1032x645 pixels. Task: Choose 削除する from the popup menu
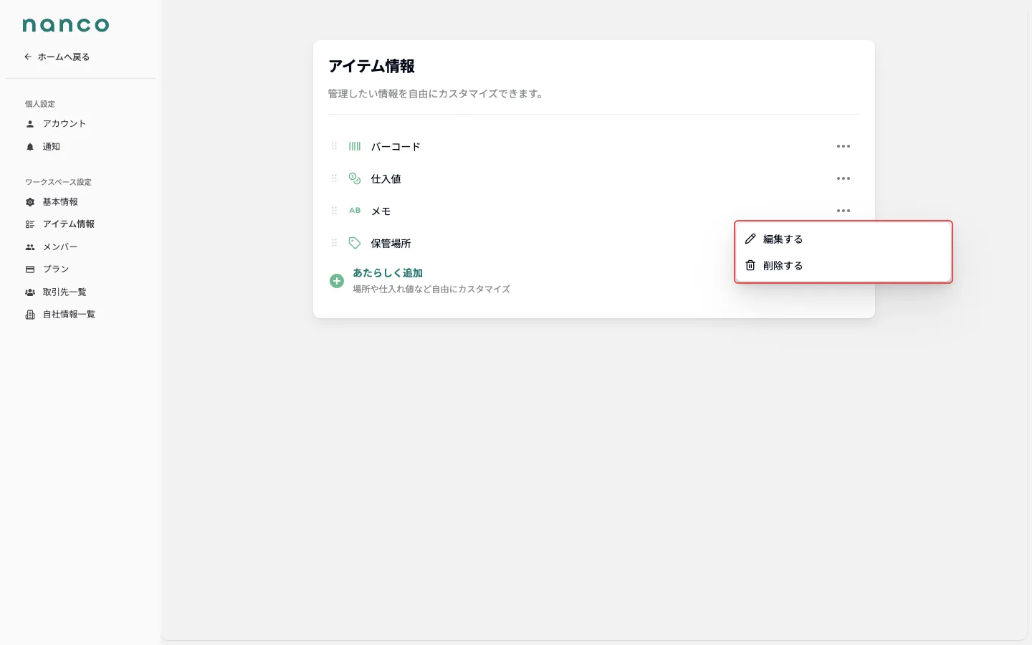coord(844,265)
